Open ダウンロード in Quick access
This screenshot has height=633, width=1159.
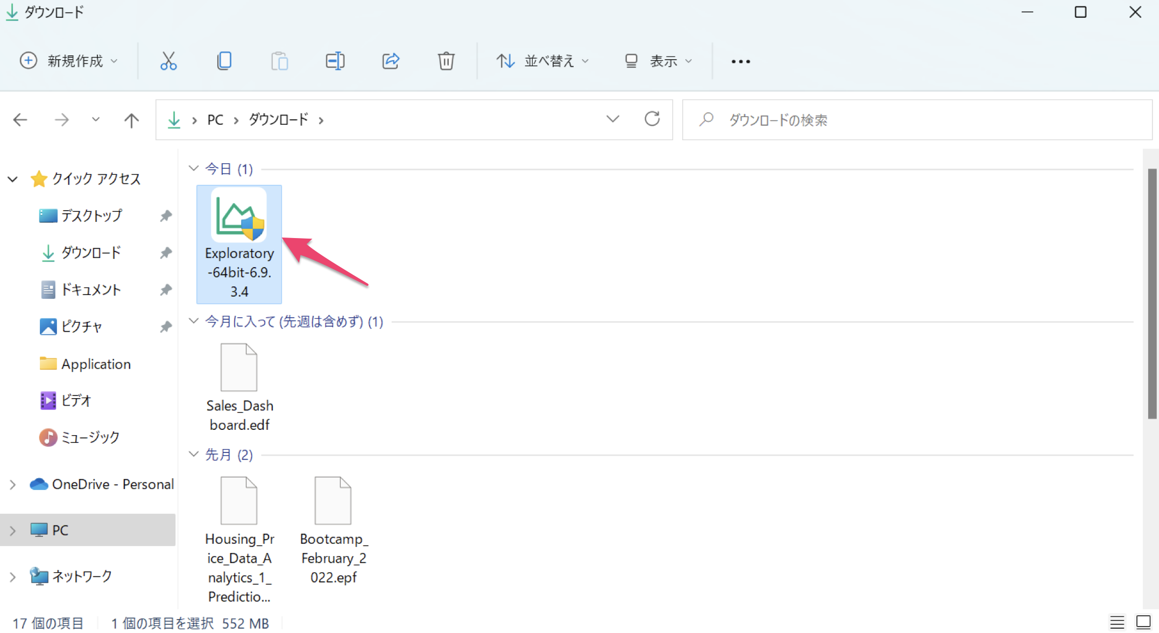(x=90, y=253)
